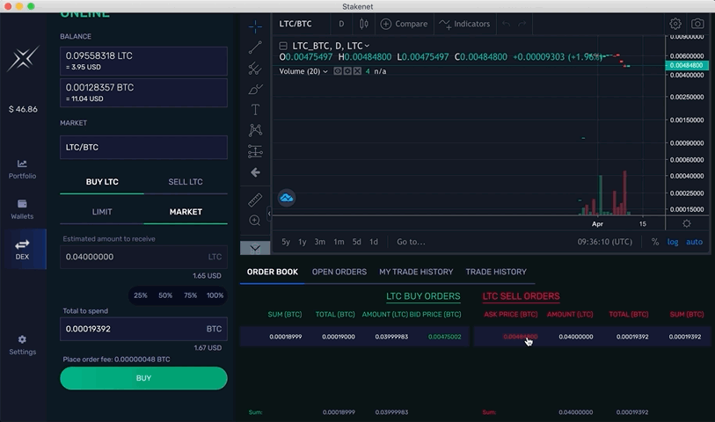Viewport: 715px width, 422px height.
Task: Select the ruler measure tool
Action: (x=255, y=200)
